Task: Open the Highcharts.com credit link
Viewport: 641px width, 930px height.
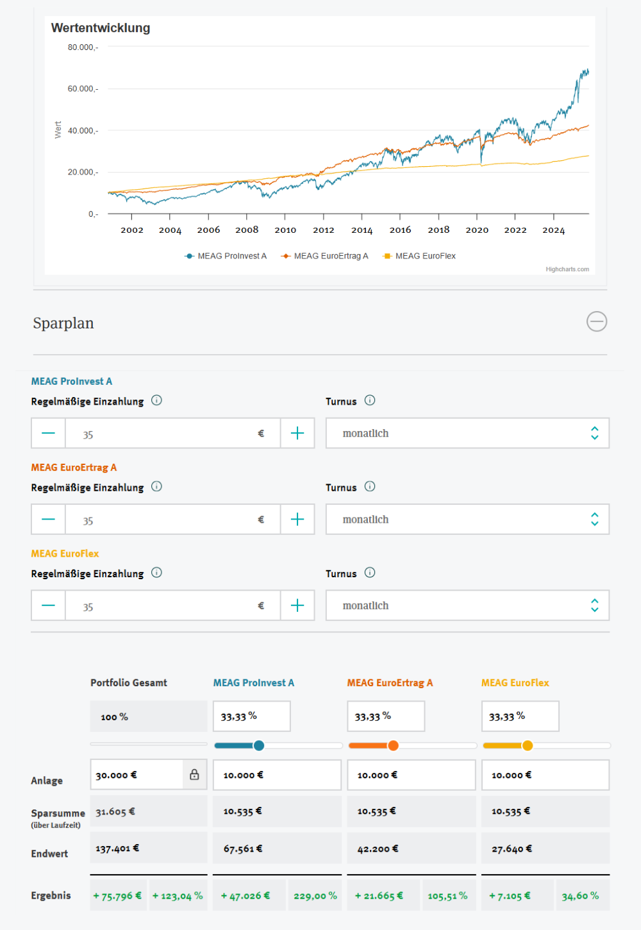Action: (567, 269)
